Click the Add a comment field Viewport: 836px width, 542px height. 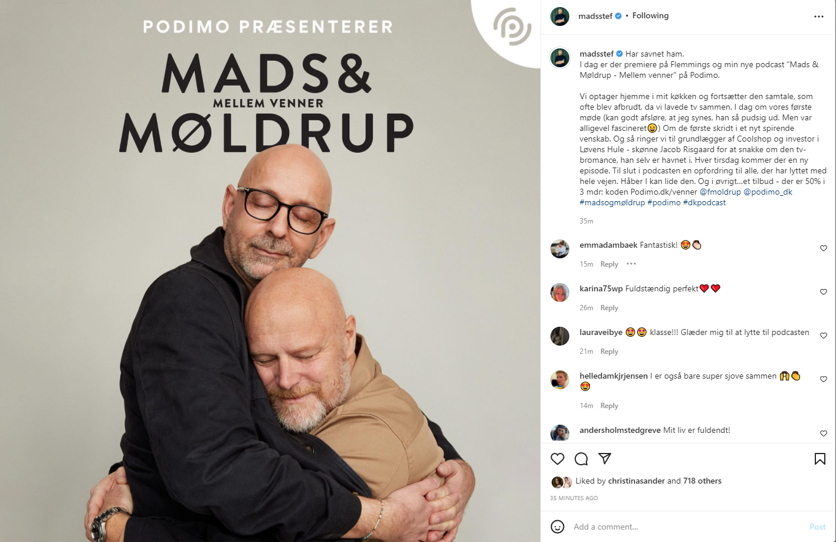point(684,527)
